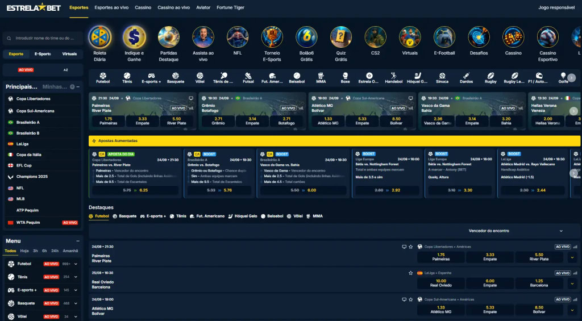Expand more markets for Real Oviedo Barcelona row
Image resolution: width=582 pixels, height=321 pixels.
572,284
